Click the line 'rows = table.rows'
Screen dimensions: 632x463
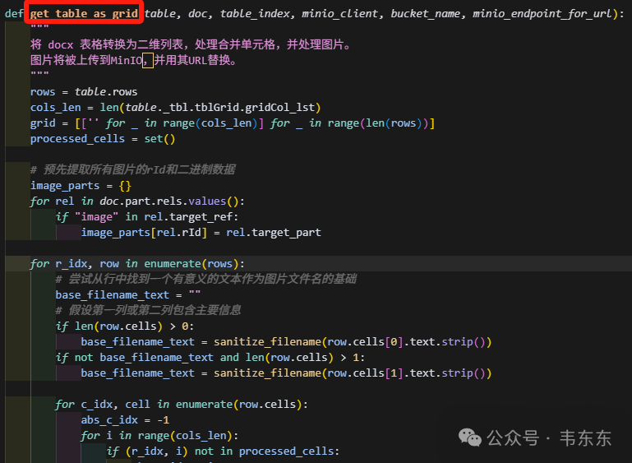pos(84,91)
